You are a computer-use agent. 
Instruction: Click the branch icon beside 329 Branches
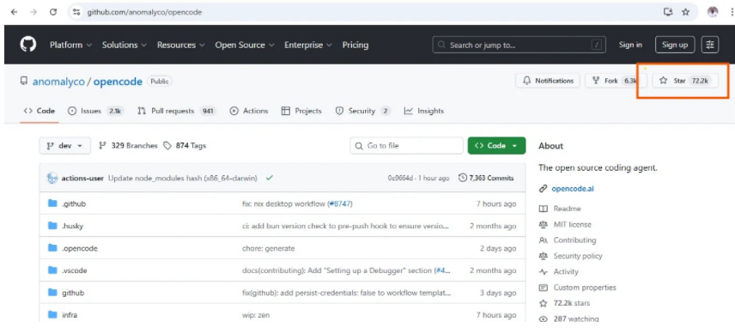(102, 146)
